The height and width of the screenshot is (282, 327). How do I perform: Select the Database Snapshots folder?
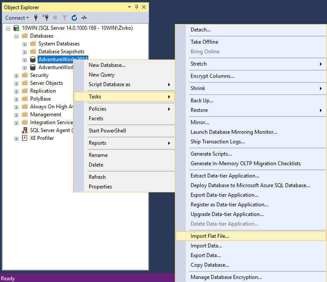pyautogui.click(x=61, y=52)
